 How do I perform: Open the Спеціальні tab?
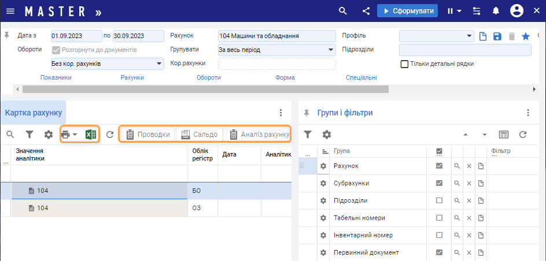361,77
